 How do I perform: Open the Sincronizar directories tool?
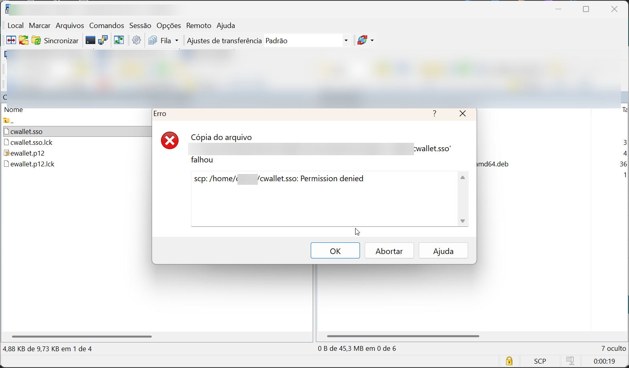pyautogui.click(x=55, y=40)
